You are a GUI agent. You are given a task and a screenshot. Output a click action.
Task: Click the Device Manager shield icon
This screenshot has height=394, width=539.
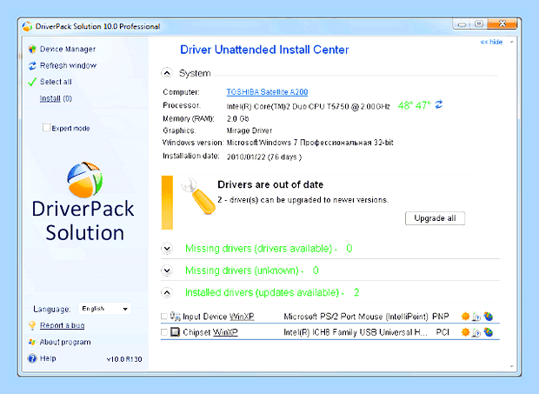32,50
